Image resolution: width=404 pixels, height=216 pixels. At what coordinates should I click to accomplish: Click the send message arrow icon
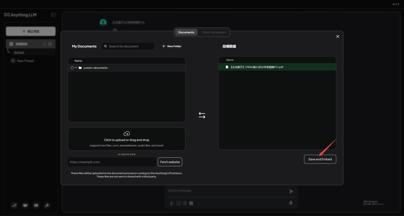pyautogui.click(x=291, y=191)
